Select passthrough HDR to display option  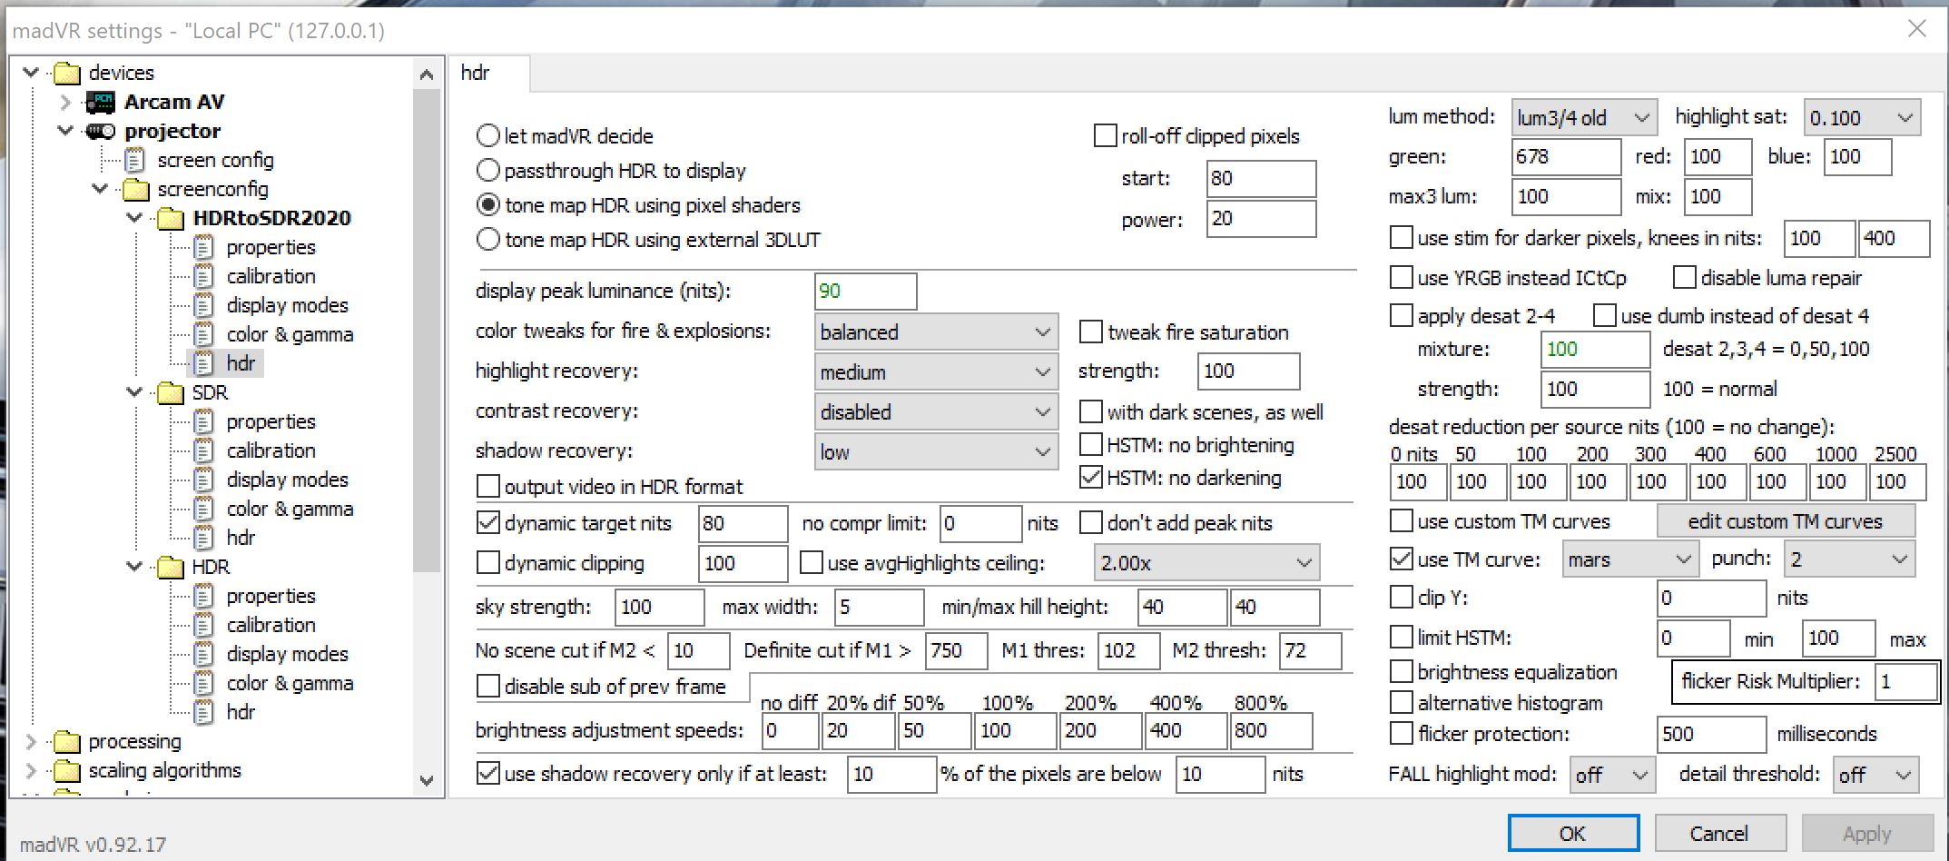click(x=488, y=171)
